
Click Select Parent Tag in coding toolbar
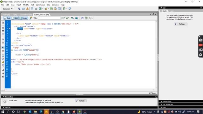pyautogui.click(x=3, y=39)
